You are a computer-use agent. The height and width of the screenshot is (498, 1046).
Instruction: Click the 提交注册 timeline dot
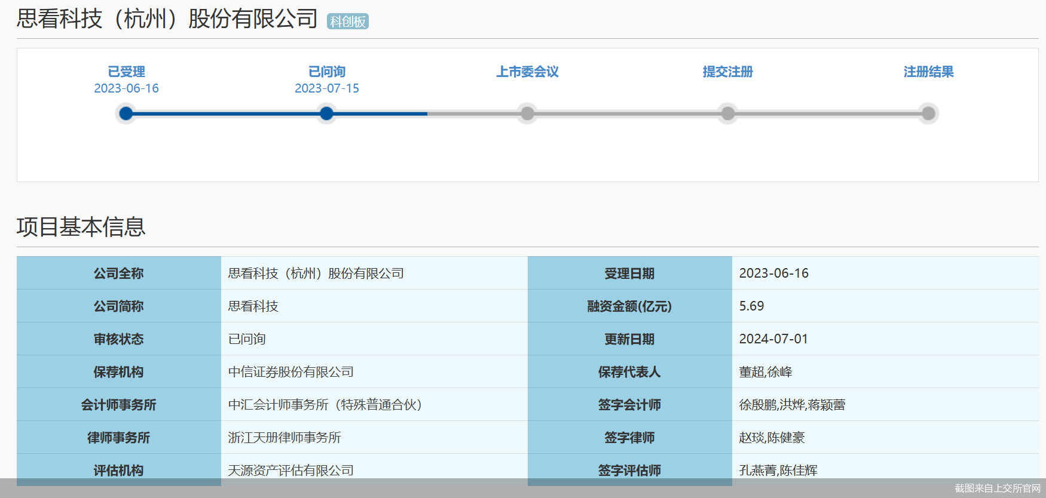click(x=728, y=113)
